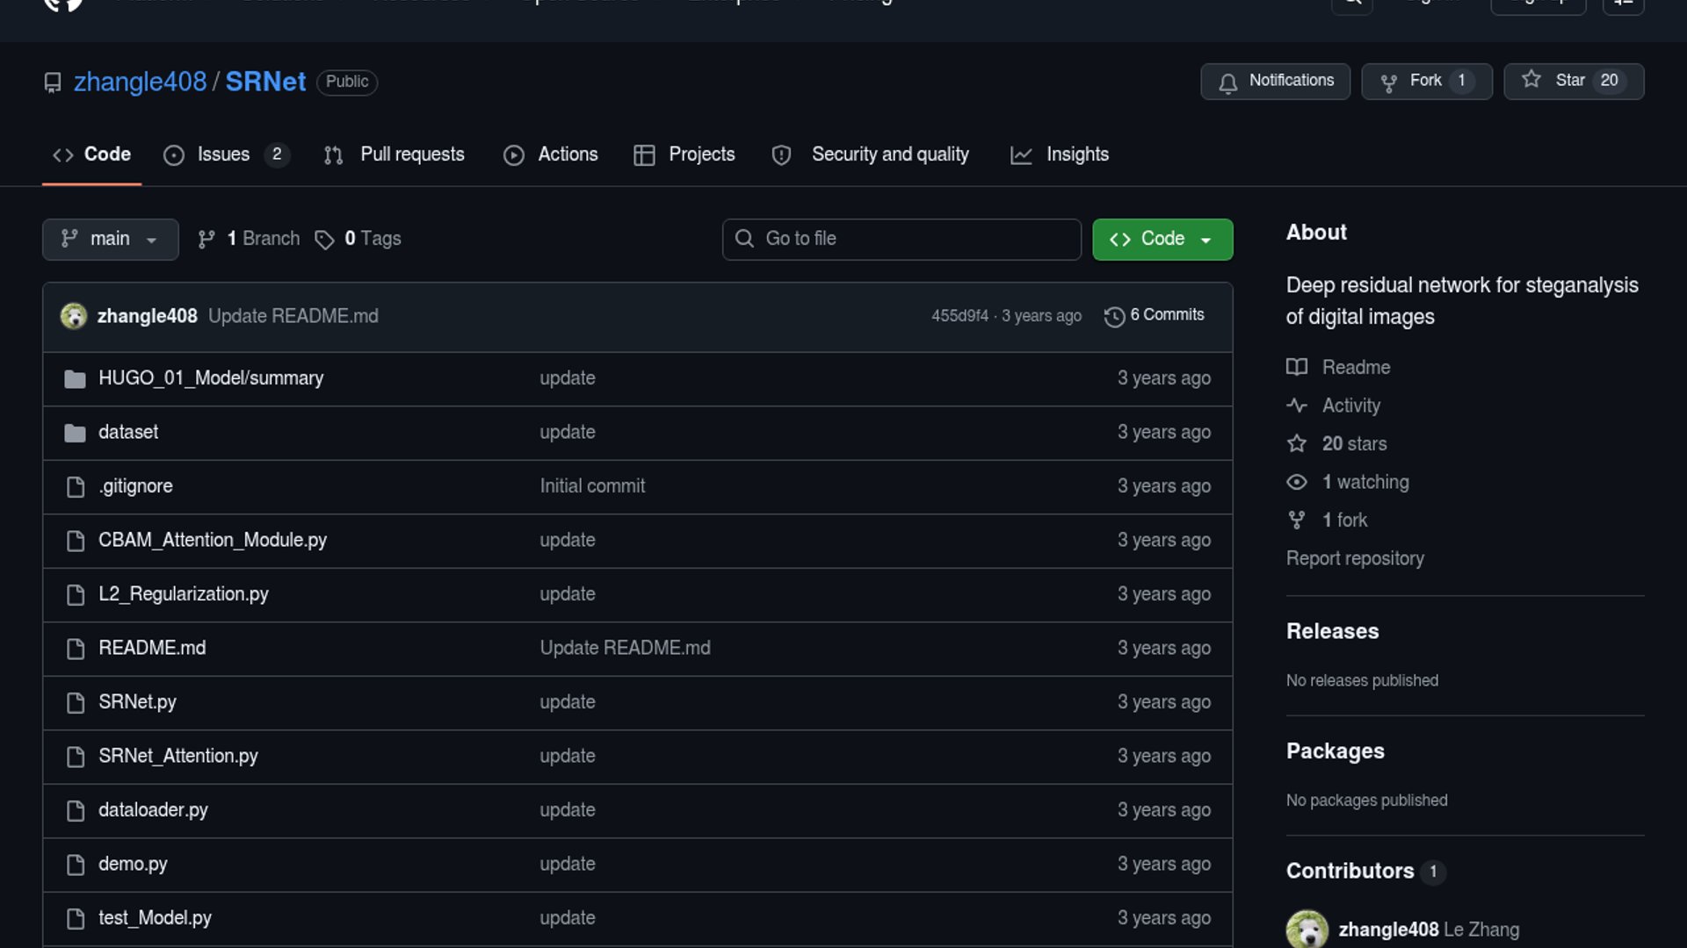Viewport: 1687px width, 948px height.
Task: Click the Fork repository icon
Action: click(1388, 82)
